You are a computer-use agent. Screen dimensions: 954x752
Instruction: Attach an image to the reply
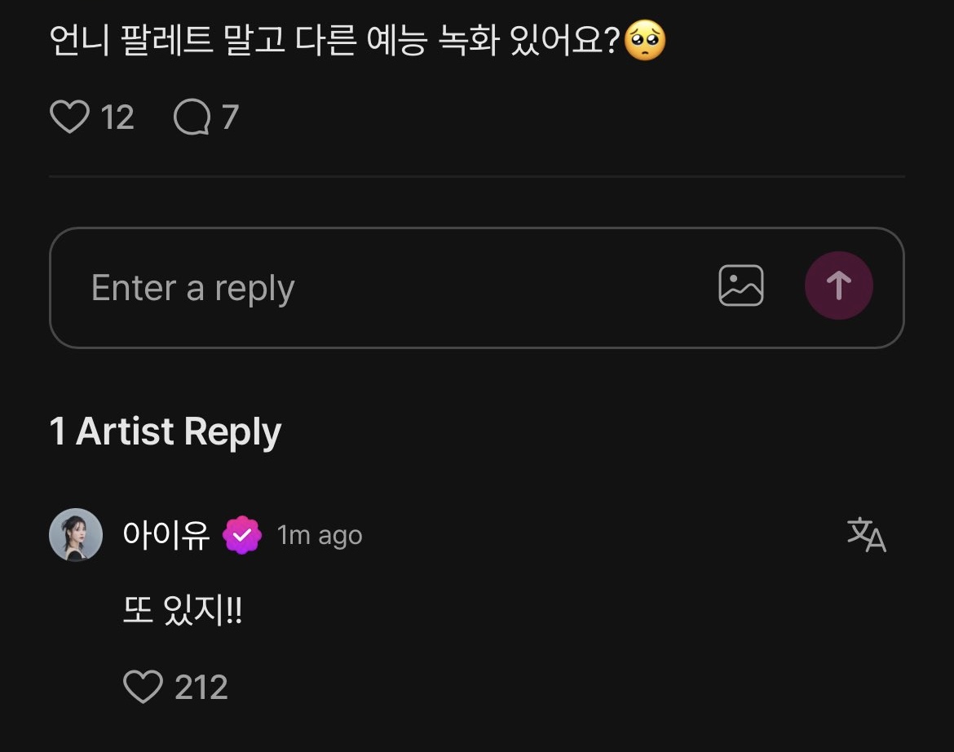pyautogui.click(x=740, y=286)
